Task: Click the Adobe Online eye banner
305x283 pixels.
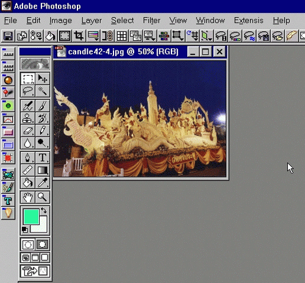Action: pos(35,63)
